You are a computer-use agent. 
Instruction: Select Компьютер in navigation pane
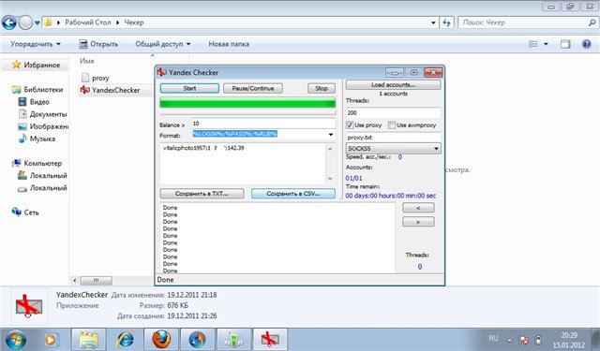point(37,164)
